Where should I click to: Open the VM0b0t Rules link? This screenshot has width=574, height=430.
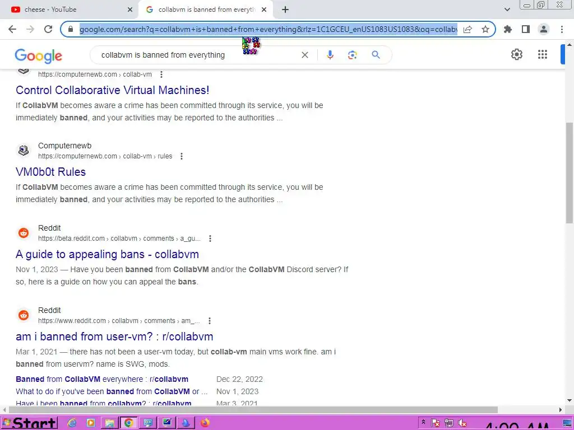click(x=50, y=172)
